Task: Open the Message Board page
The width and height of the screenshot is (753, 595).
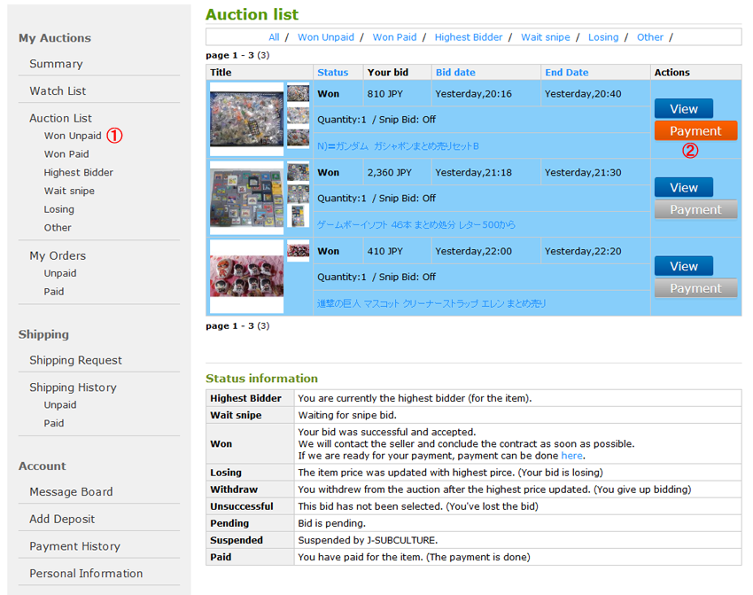Action: coord(71,491)
